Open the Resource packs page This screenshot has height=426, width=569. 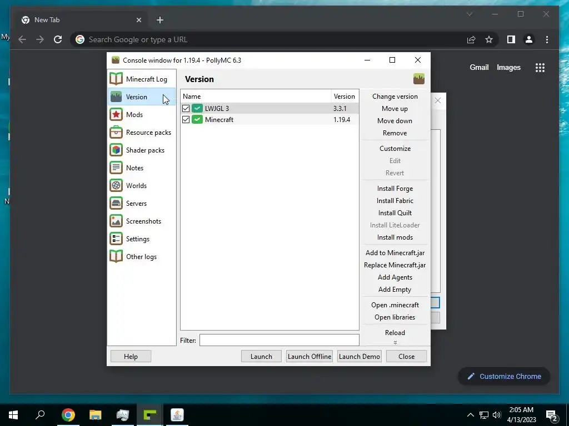coord(142,132)
